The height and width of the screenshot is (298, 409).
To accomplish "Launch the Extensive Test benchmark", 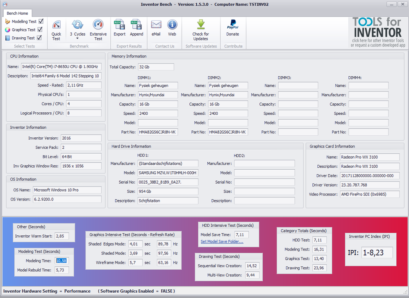I will point(98,30).
